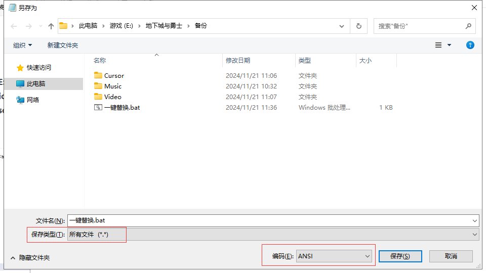This screenshot has height=273, width=486.
Task: Open the help question mark icon
Action: click(470, 45)
